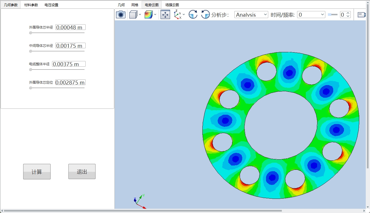370x213 pixels.
Task: Click the 外围导体芯定位 value field
Action: (x=70, y=82)
